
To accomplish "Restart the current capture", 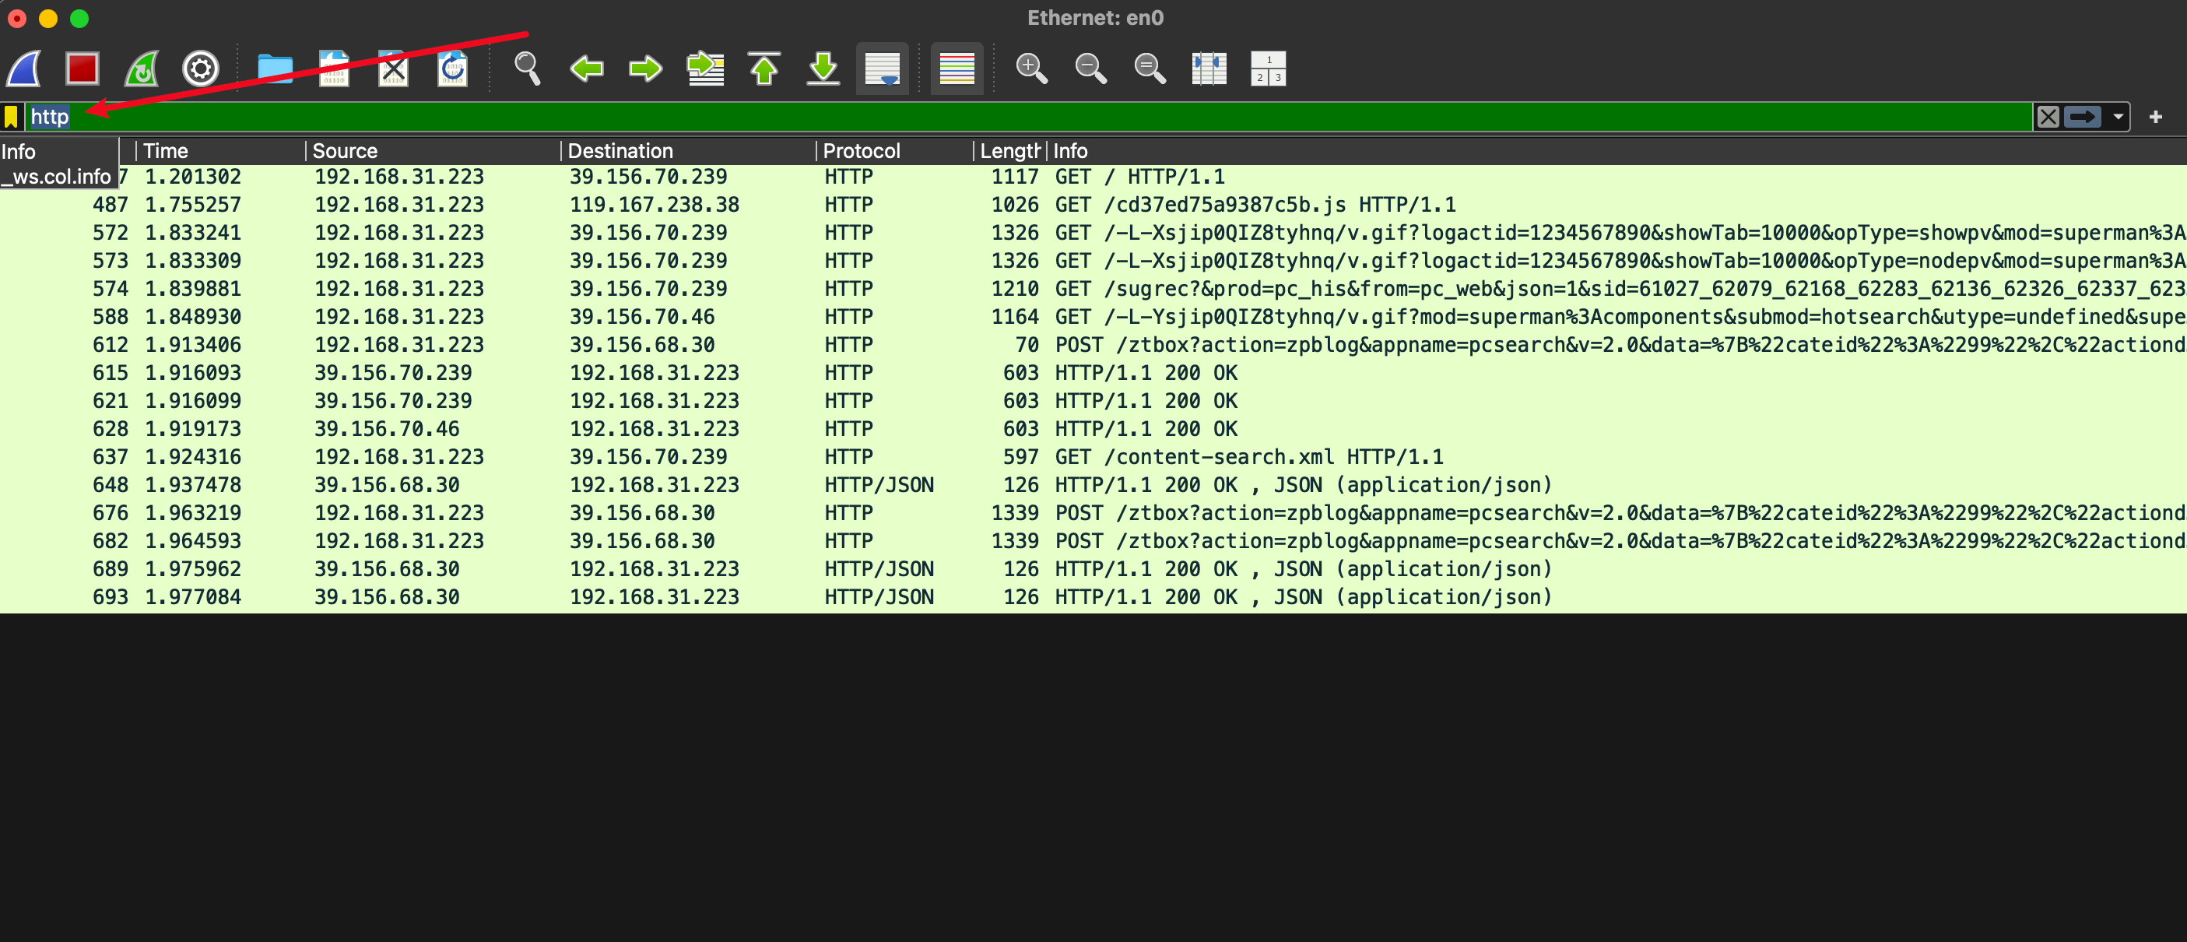I will 141,69.
